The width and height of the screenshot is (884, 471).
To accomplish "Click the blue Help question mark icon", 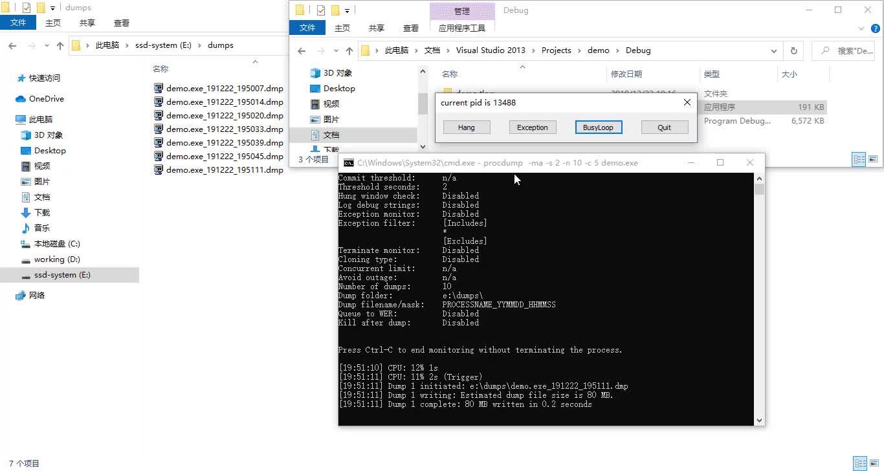I will [876, 28].
